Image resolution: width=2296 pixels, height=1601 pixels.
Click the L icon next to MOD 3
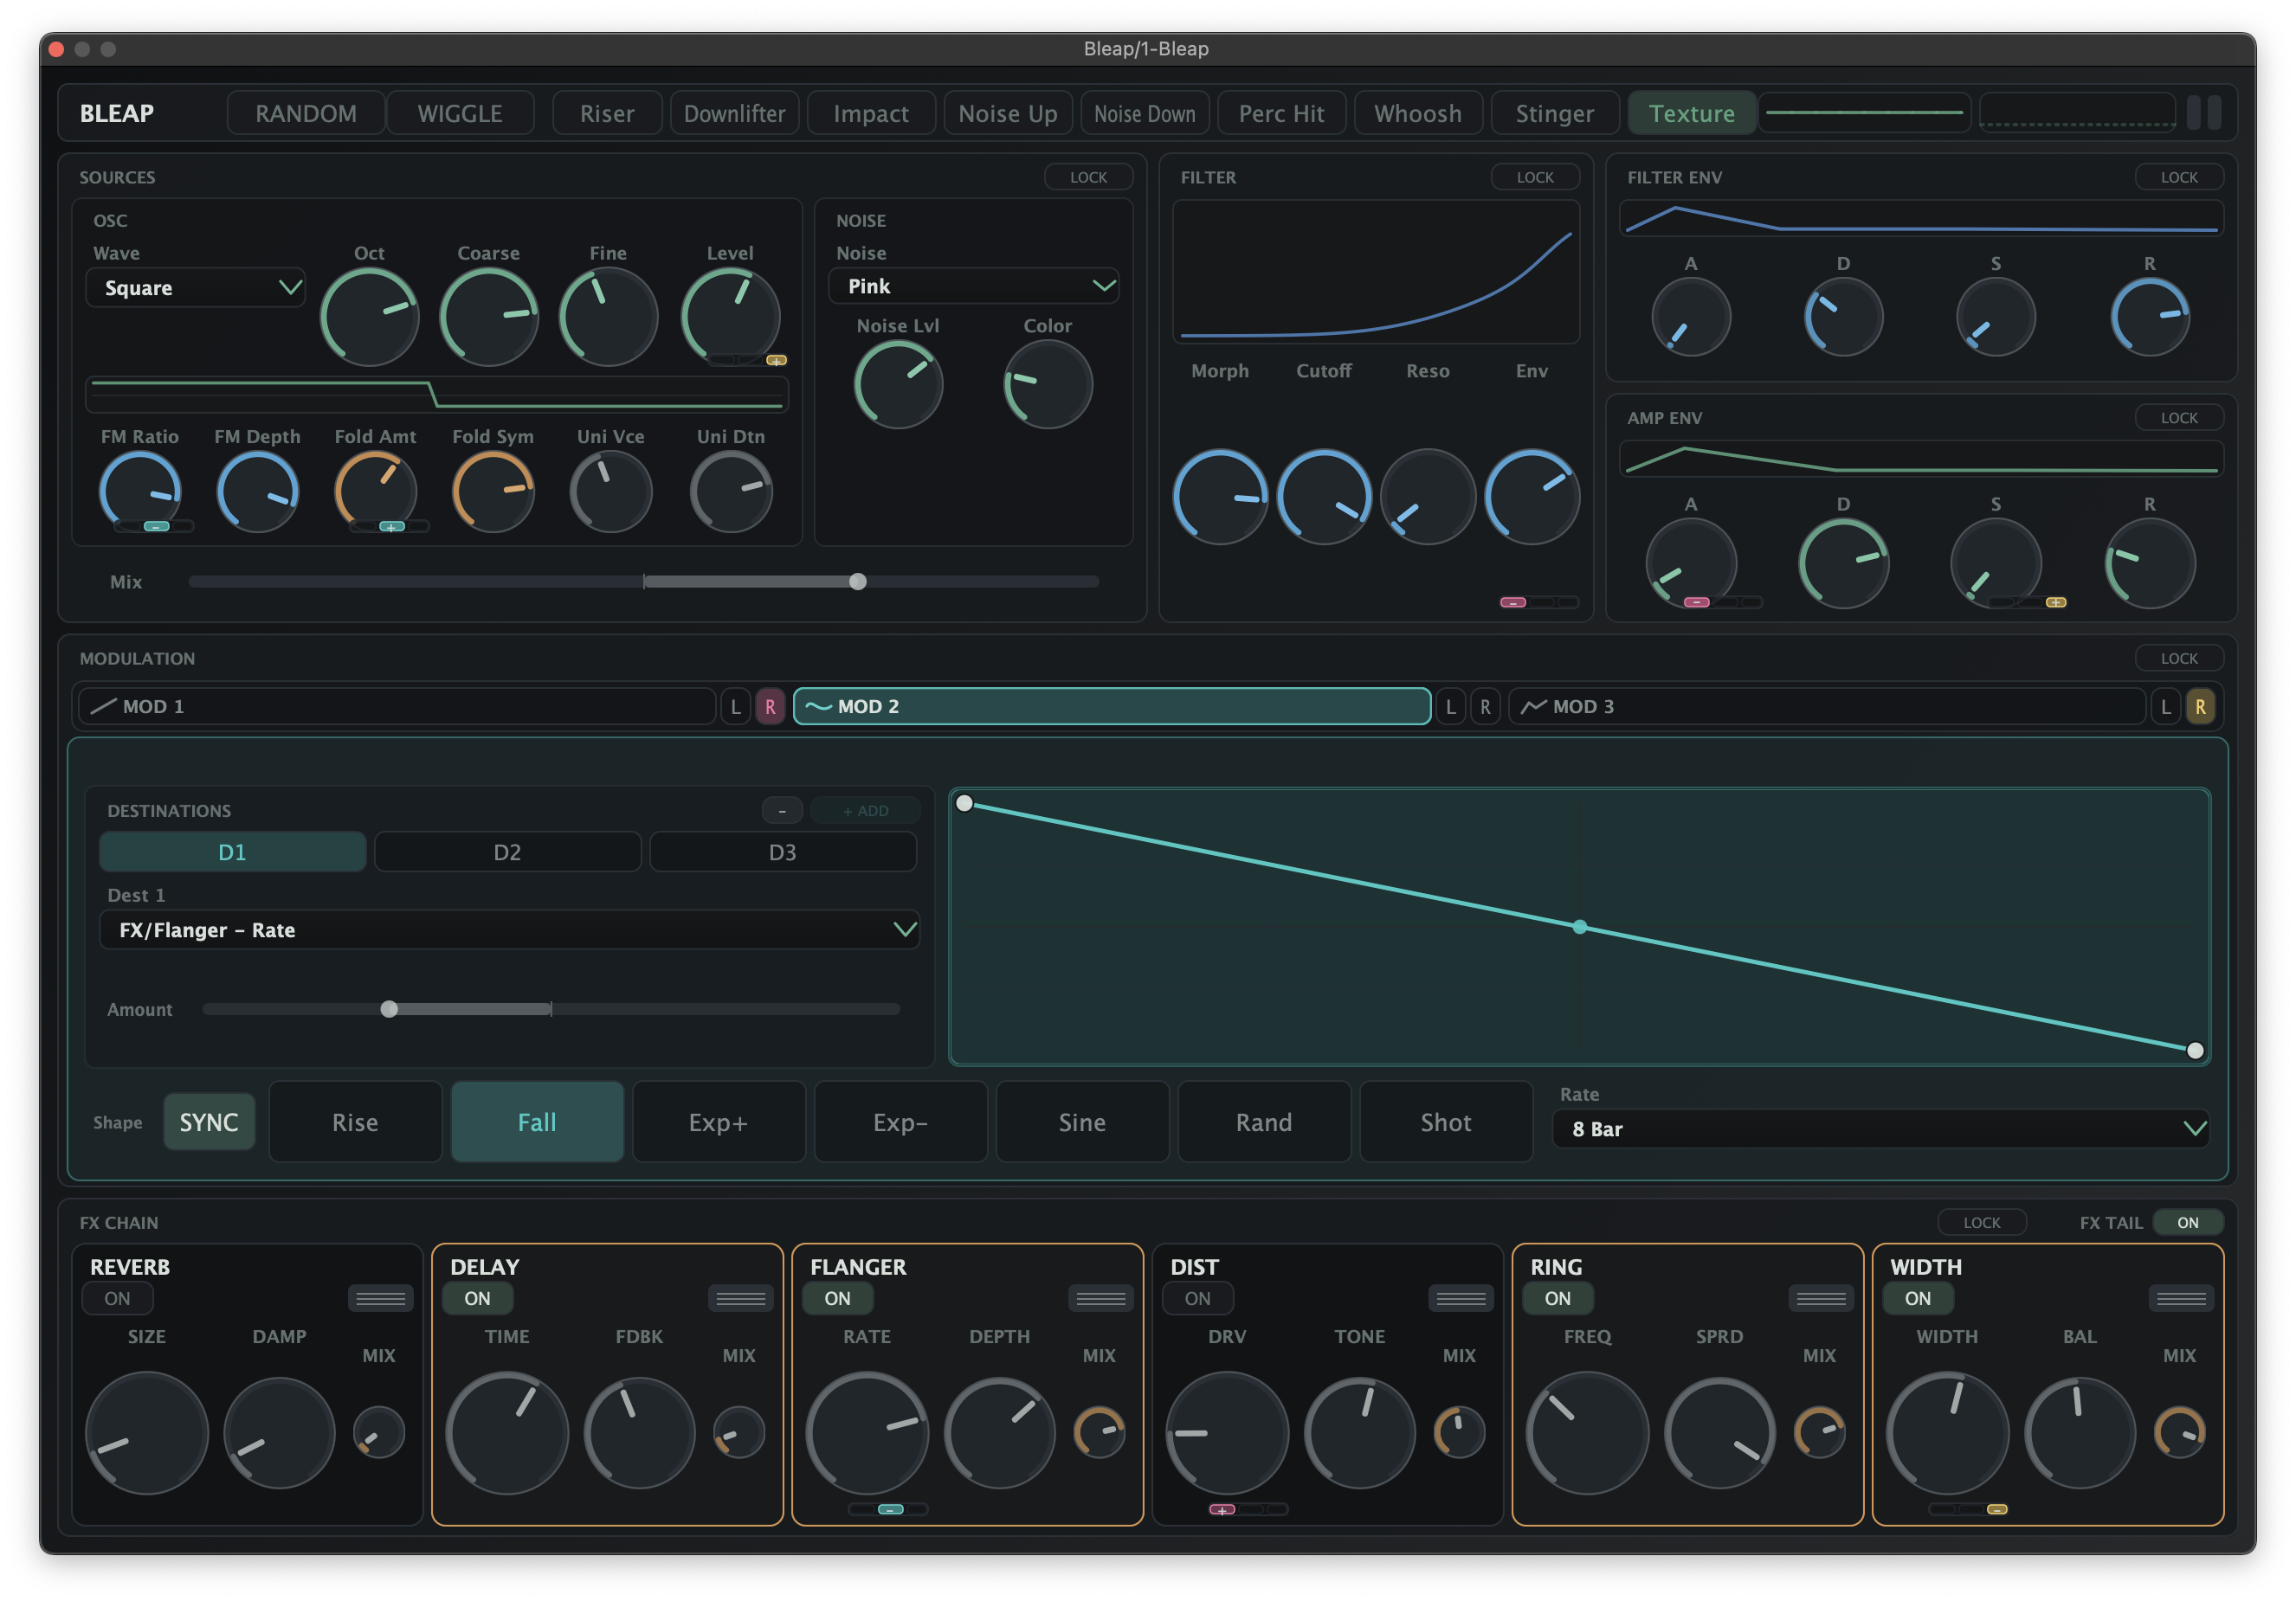point(2165,705)
